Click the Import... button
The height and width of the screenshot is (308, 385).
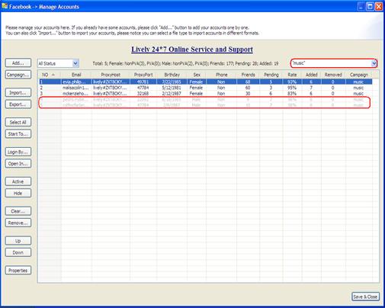18,93
